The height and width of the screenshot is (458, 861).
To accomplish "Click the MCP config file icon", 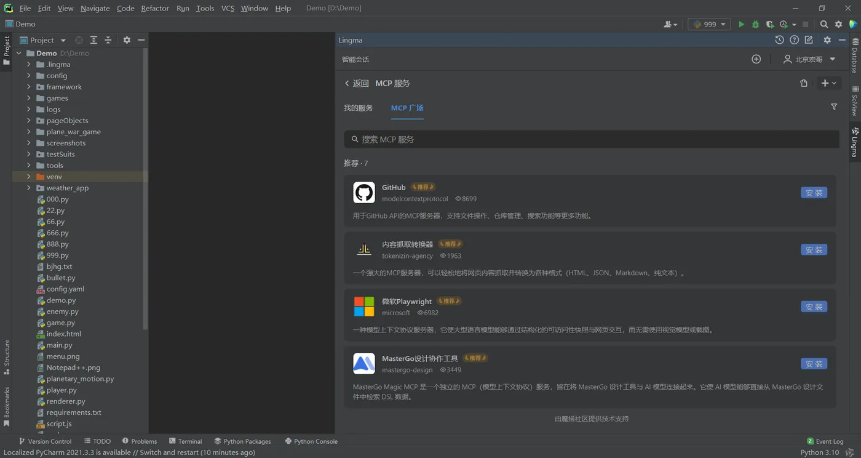I will click(x=804, y=83).
